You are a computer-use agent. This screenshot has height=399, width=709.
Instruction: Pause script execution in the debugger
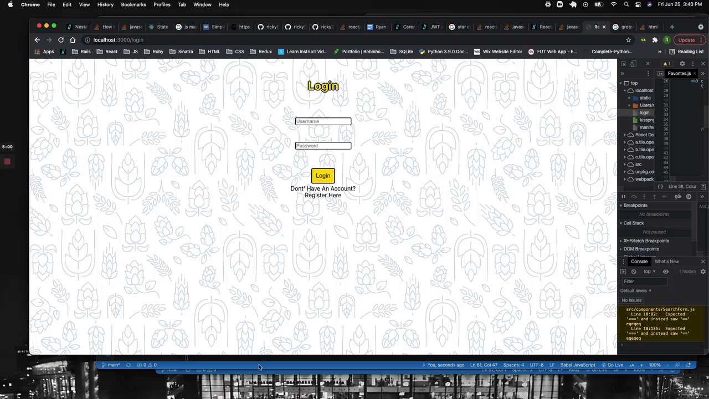coord(623,197)
